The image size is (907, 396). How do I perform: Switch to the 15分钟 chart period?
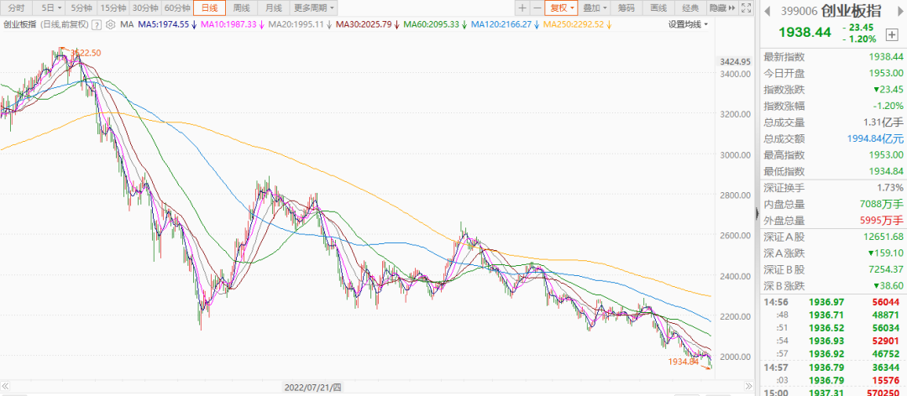(x=113, y=8)
